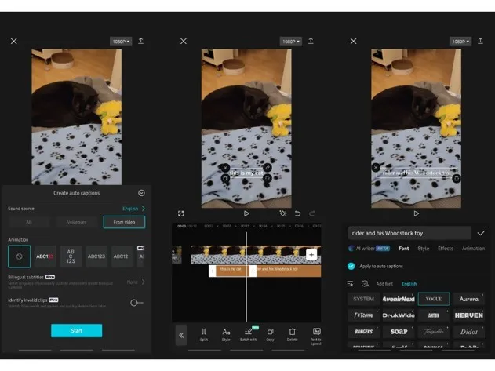This screenshot has height=371, width=495.
Task: Choose the AvenirNext font
Action: tap(399, 299)
